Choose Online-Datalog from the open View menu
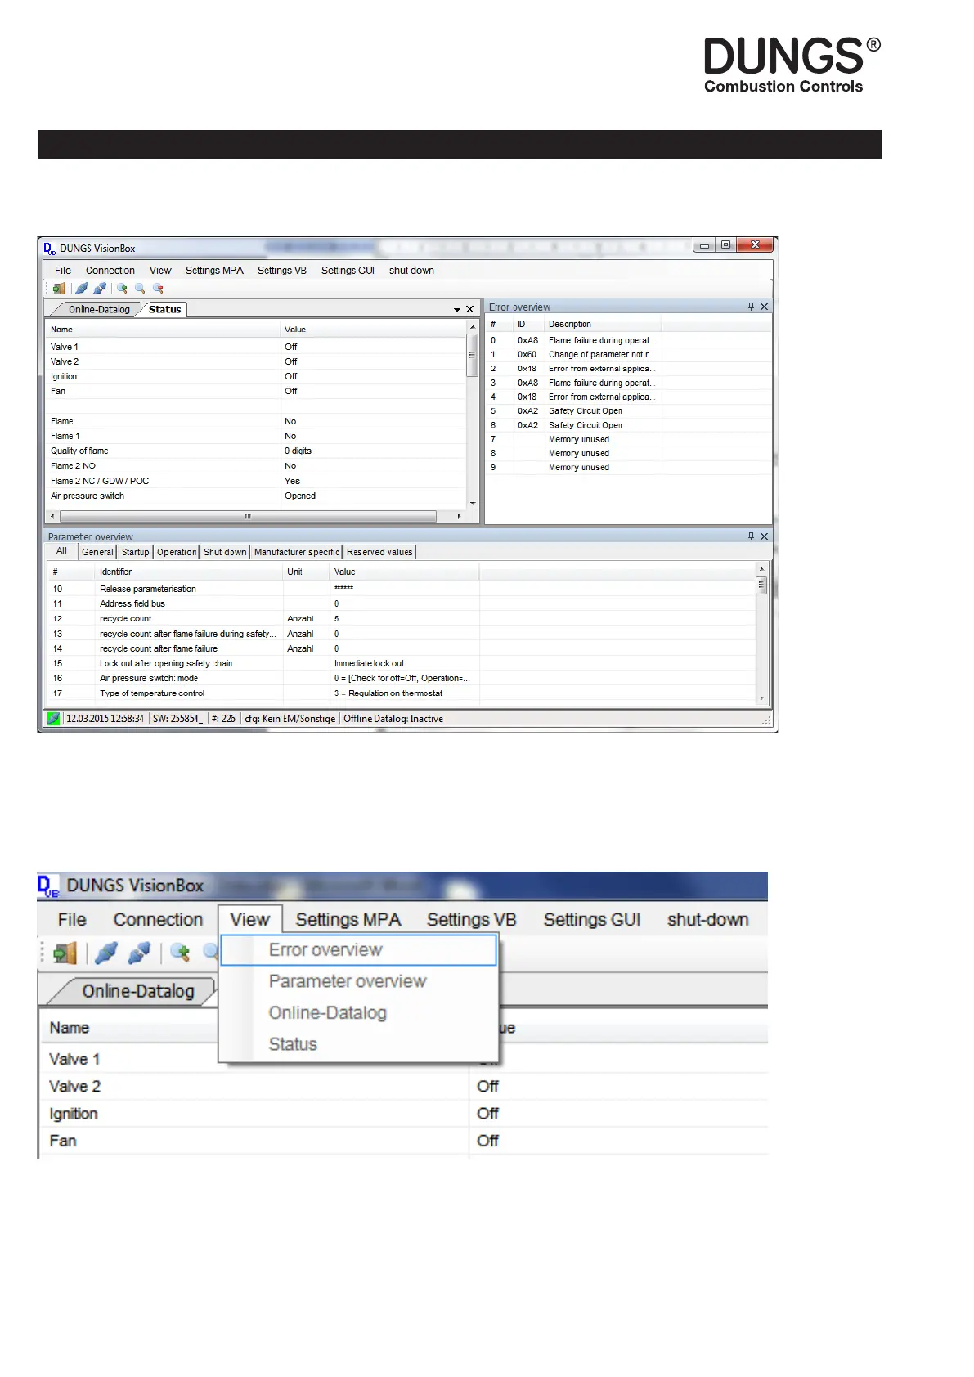 pos(358,1013)
